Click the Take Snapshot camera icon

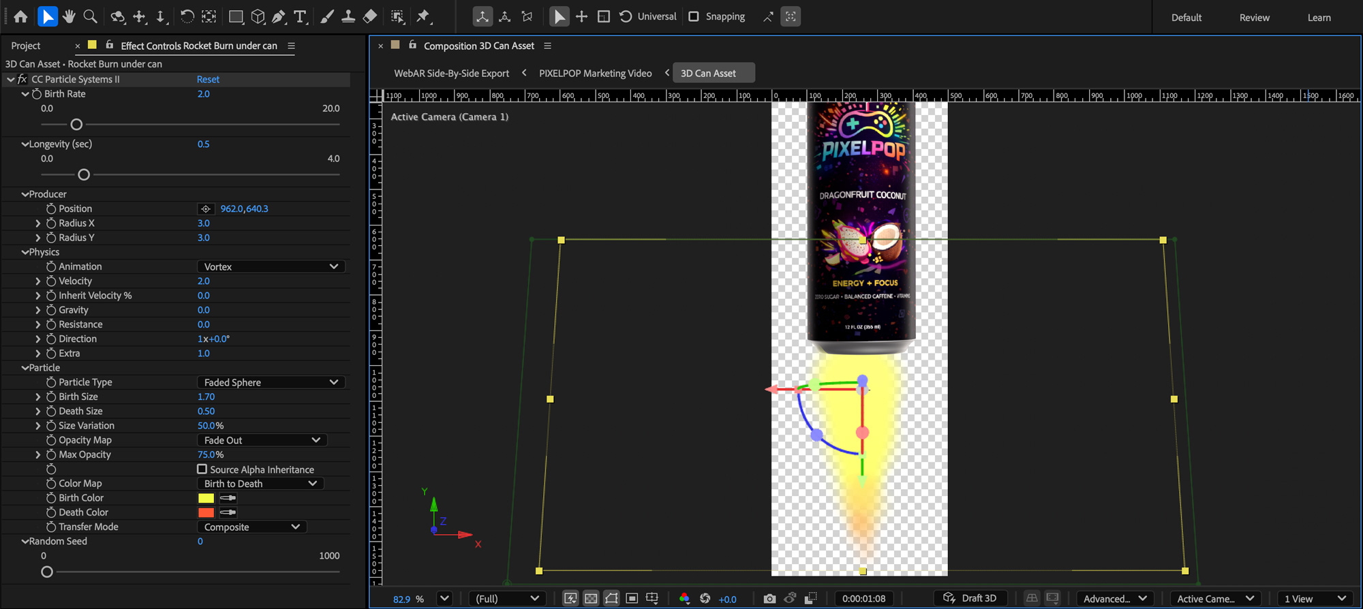tap(769, 598)
